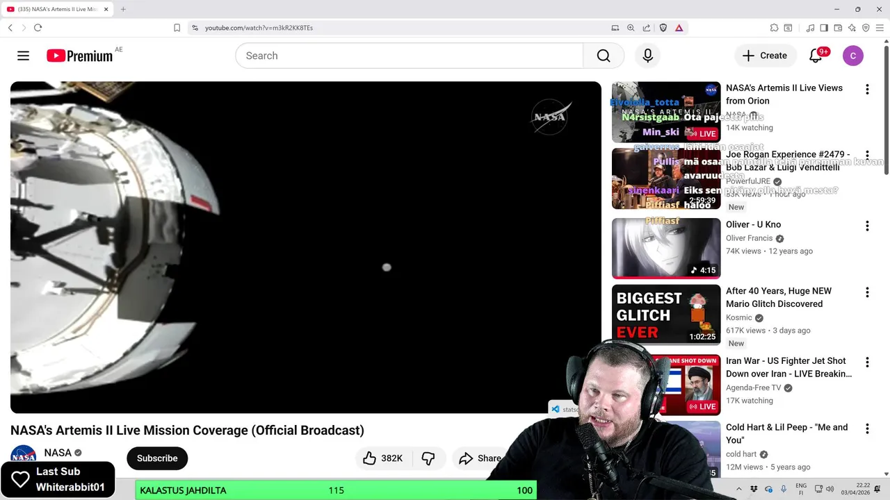890x500 pixels.
Task: View site information icon beside URL
Action: tap(195, 28)
